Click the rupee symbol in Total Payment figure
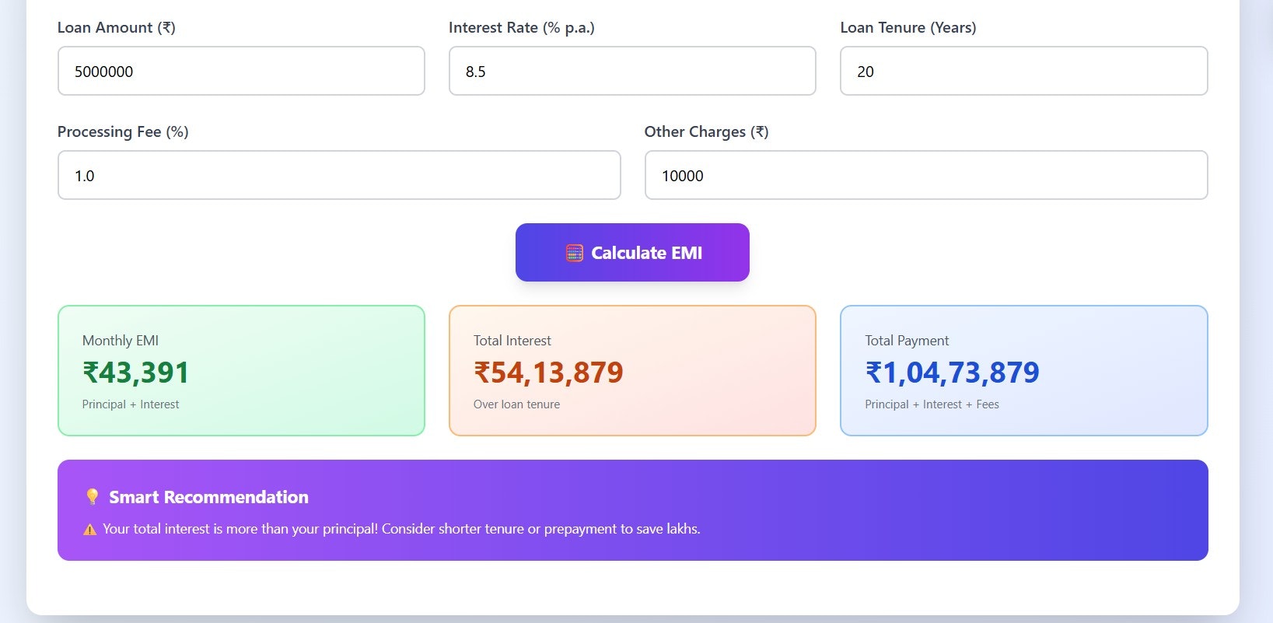Image resolution: width=1273 pixels, height=623 pixels. click(873, 373)
